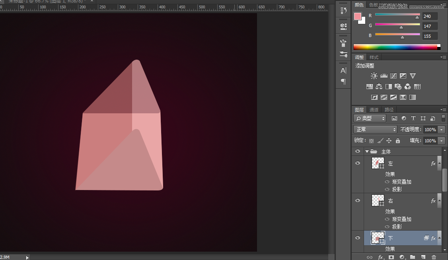Hide the 右 layer

[357, 200]
